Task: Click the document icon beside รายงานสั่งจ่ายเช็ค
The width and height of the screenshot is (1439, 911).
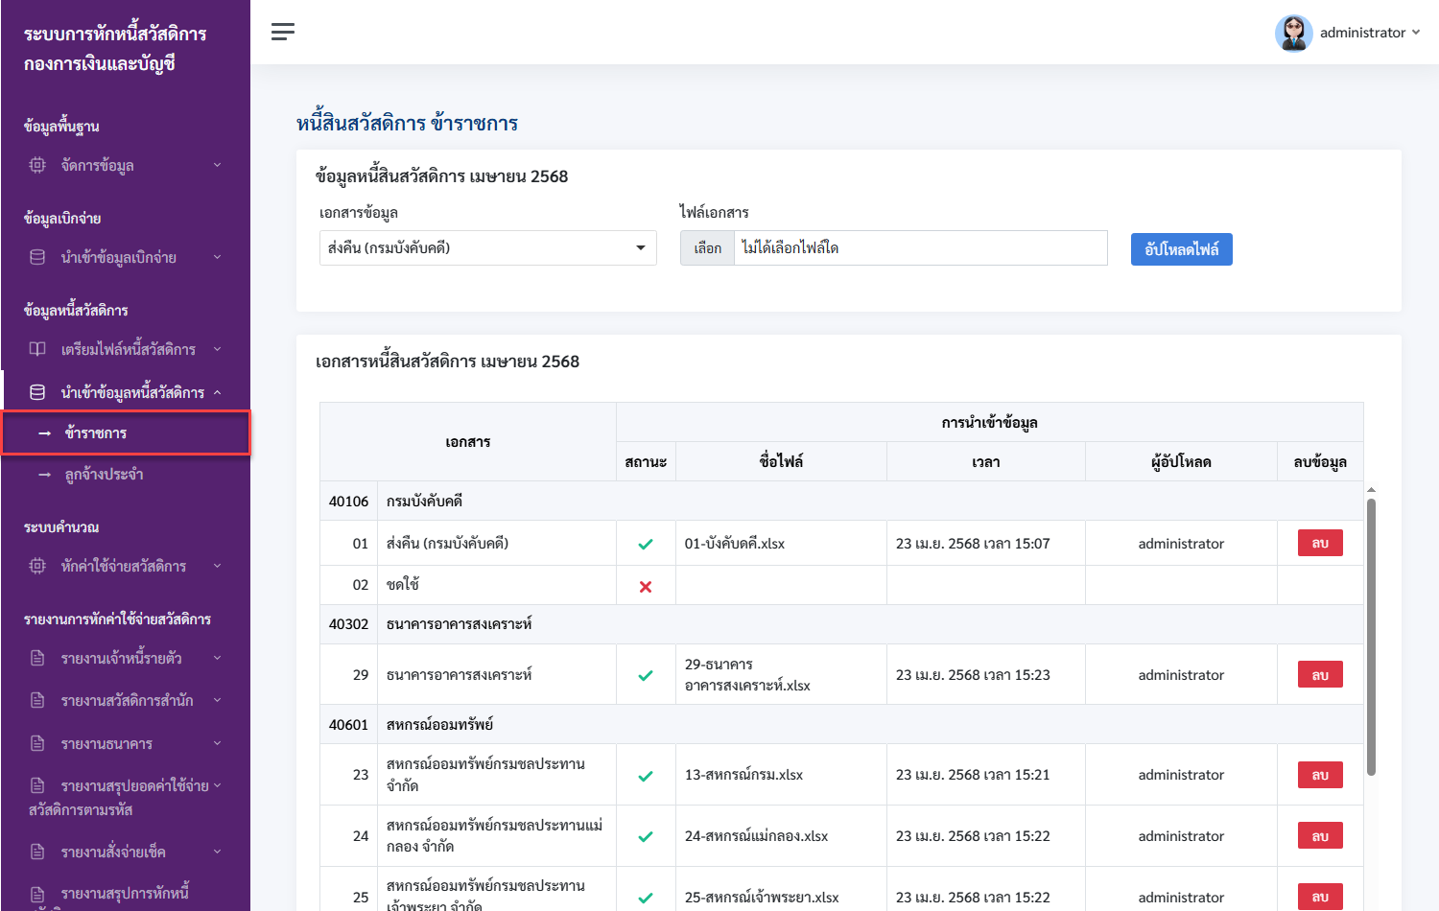Action: click(37, 852)
